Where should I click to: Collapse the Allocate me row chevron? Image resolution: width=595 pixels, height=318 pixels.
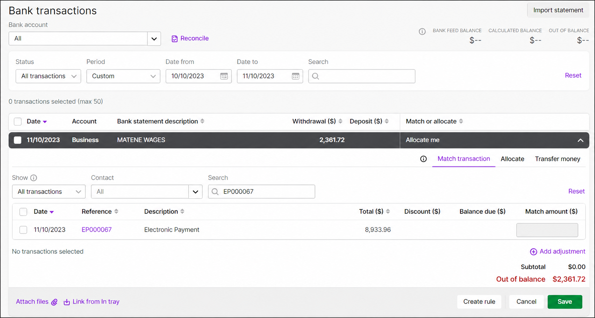580,140
